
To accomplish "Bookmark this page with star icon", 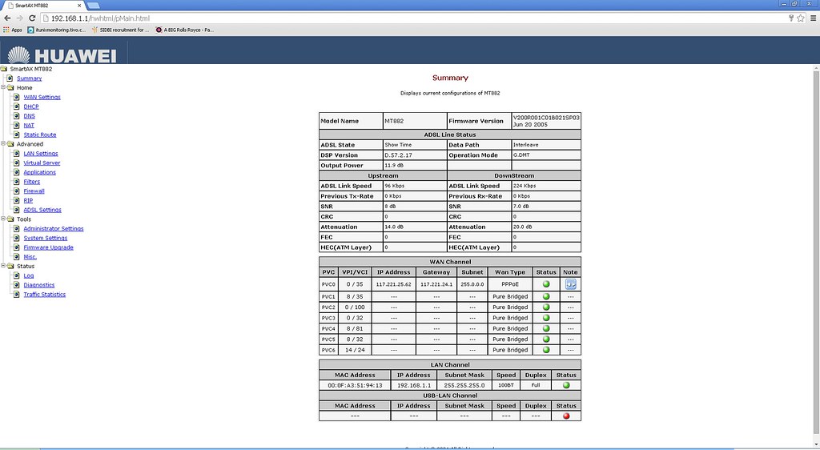I will tap(801, 18).
